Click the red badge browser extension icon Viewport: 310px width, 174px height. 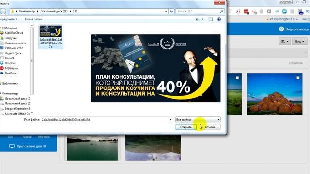[x=247, y=12]
